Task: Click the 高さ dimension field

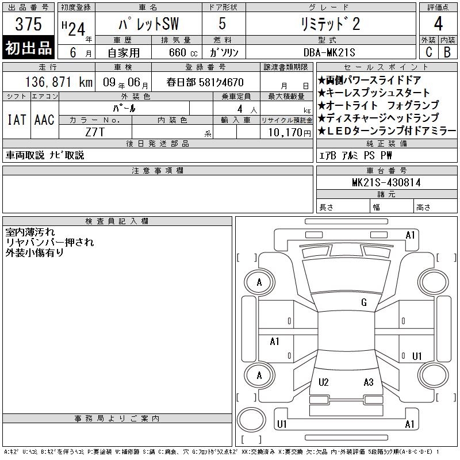Action: coord(436,206)
